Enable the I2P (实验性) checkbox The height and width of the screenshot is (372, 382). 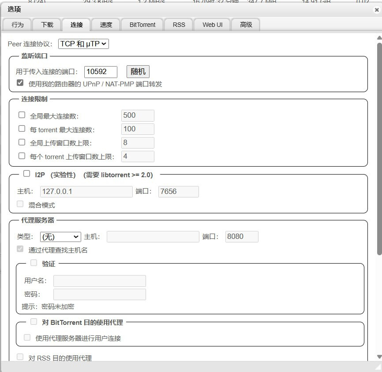[26, 174]
